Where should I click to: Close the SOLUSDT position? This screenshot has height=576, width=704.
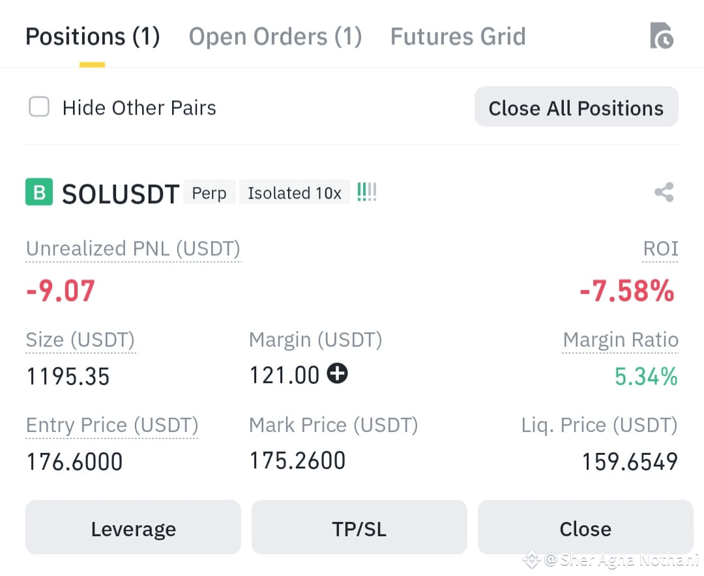coord(585,527)
